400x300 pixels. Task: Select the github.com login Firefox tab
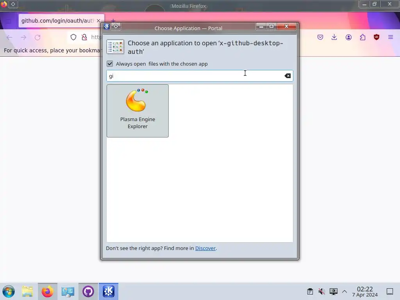[57, 21]
